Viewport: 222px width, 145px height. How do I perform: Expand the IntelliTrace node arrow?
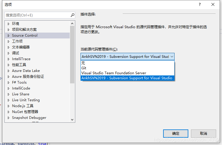pos(8,59)
